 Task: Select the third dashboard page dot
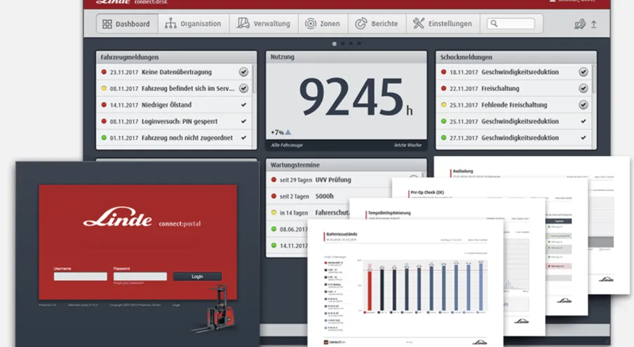(351, 43)
